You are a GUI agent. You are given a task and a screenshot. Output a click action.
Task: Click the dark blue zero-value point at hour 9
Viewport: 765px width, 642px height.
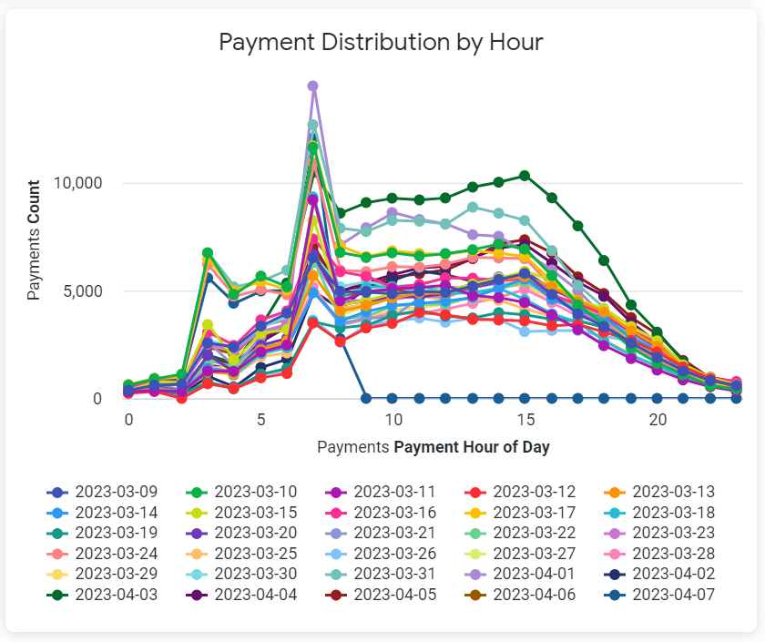point(366,399)
